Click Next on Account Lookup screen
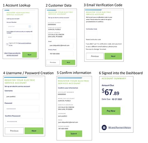This screenshot has height=143, width=148. [x=29, y=55]
